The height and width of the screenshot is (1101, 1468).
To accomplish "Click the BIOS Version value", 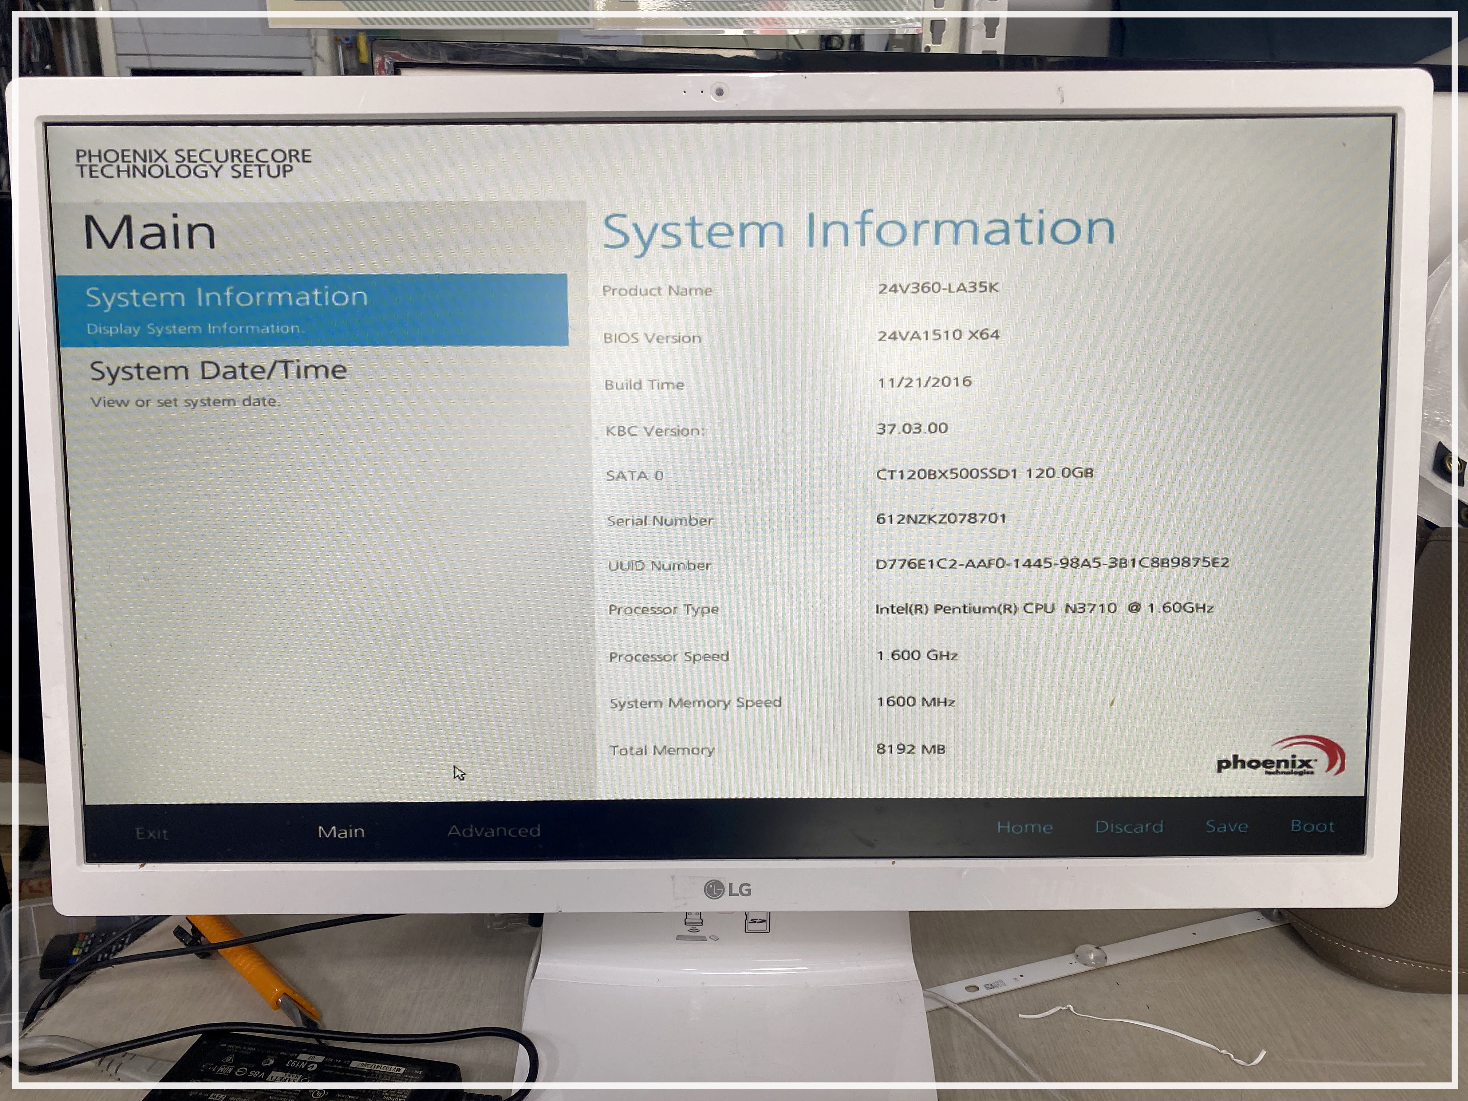I will [x=938, y=335].
